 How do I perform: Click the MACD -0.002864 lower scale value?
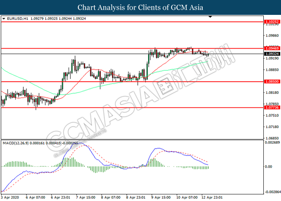click(273, 192)
